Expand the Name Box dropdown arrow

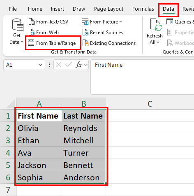(x=40, y=65)
